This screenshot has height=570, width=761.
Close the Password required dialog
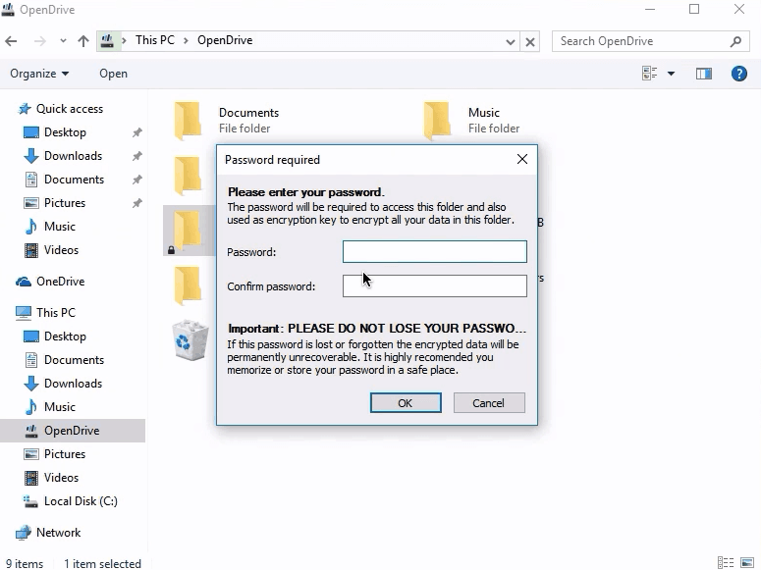522,159
